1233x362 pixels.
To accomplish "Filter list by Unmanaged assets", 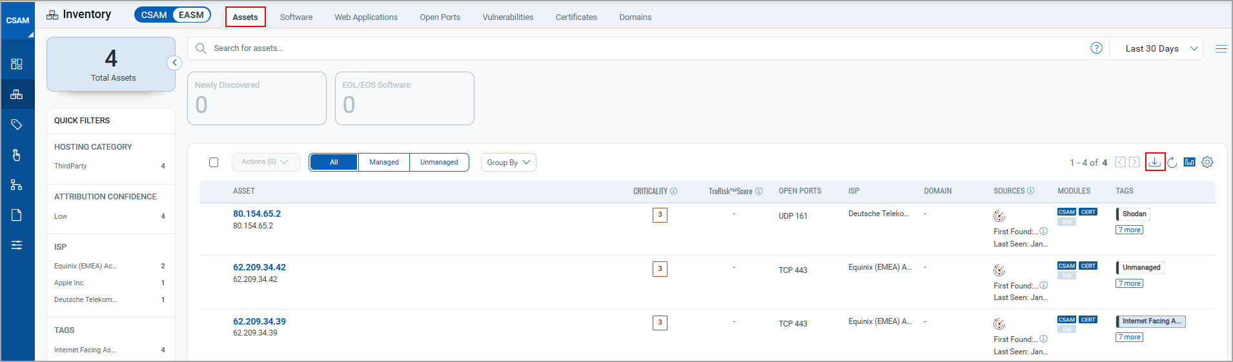I will 439,162.
